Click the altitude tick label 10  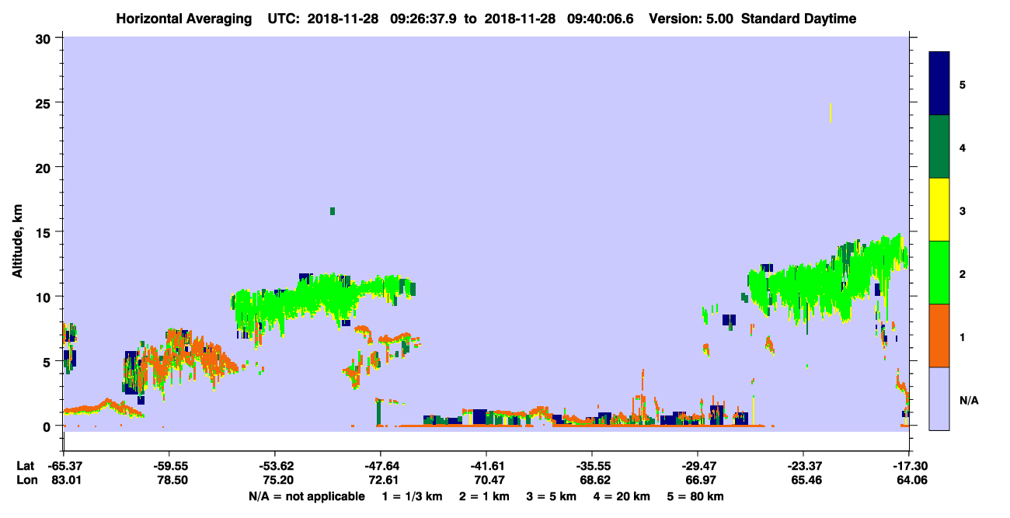(45, 297)
